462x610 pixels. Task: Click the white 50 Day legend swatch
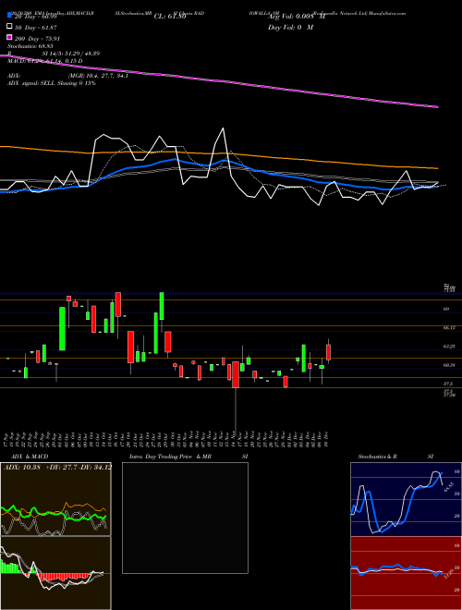(10, 27)
